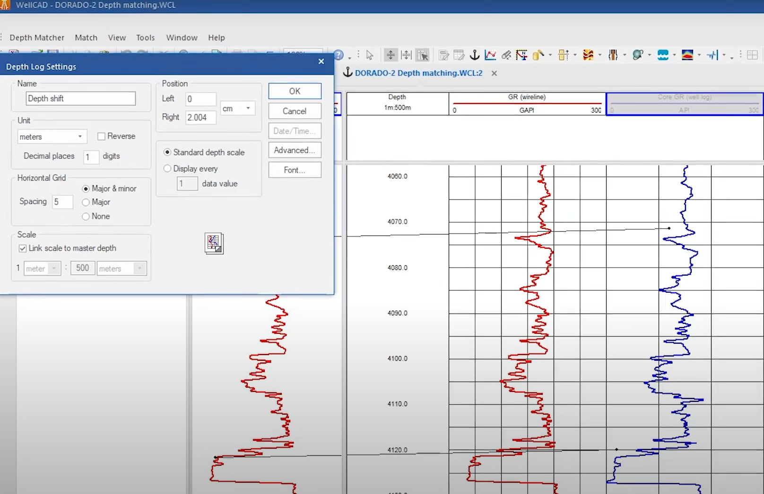Image resolution: width=764 pixels, height=494 pixels.
Task: Expand the blue wave icon dropdown arrow
Action: click(x=674, y=56)
